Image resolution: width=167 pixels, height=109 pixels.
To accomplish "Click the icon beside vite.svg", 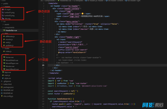I will 3,18.
